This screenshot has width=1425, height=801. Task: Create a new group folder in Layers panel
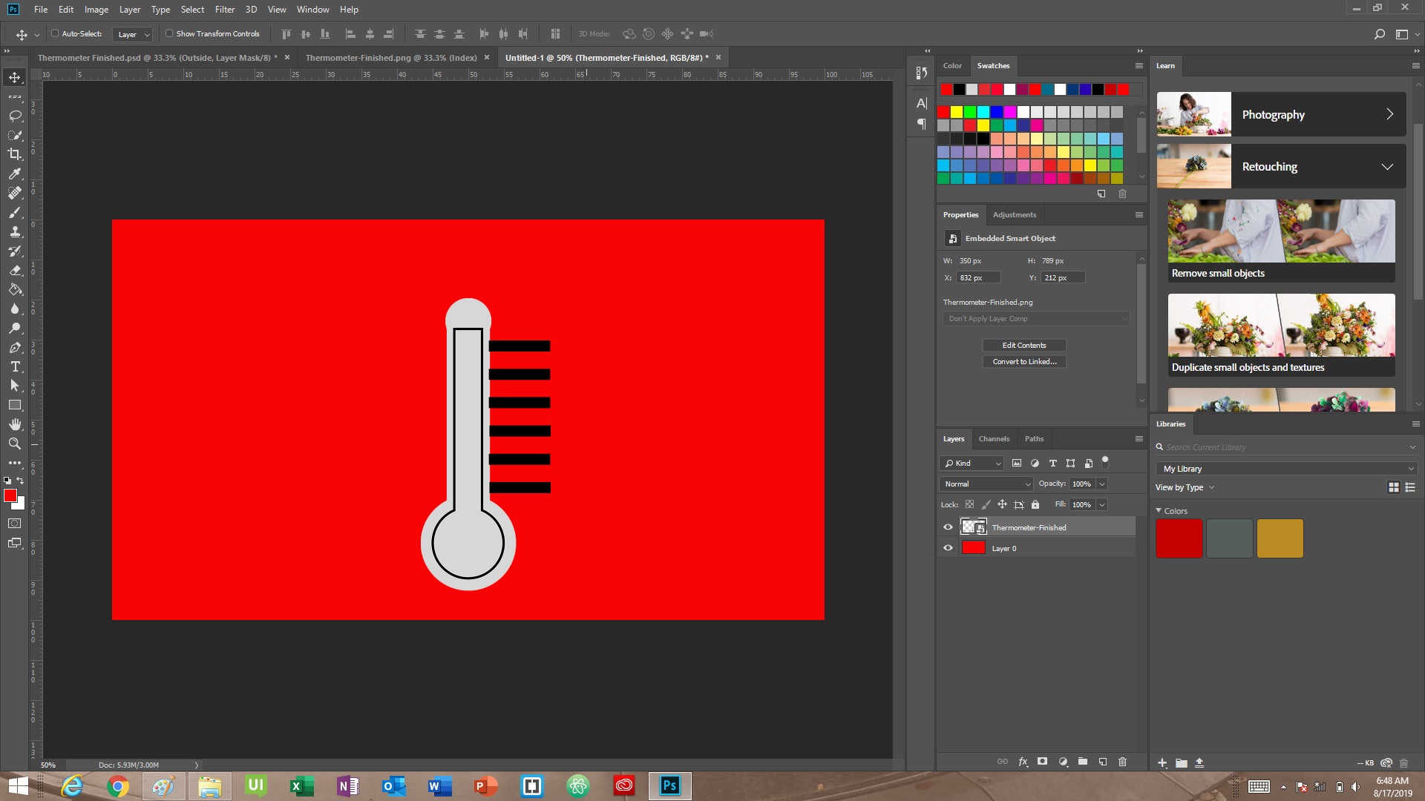(1083, 762)
